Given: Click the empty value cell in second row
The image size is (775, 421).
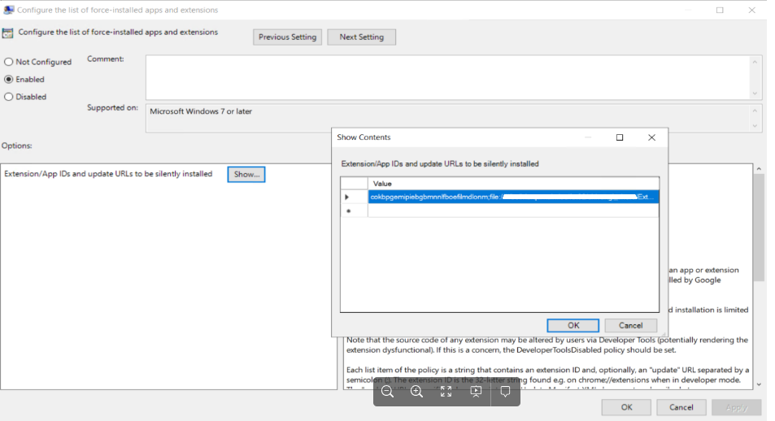Looking at the screenshot, I should click(512, 211).
